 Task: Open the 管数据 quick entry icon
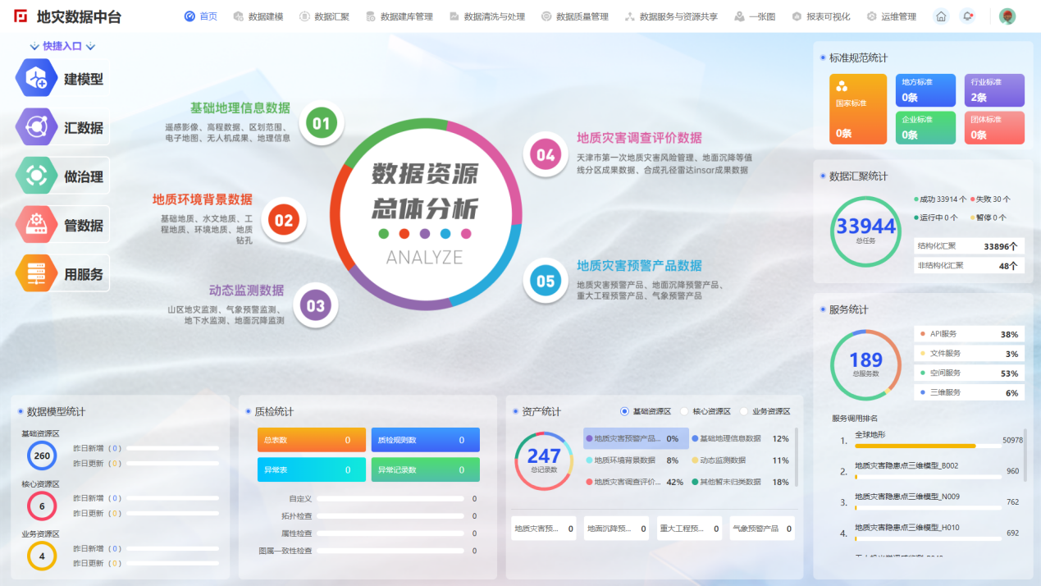click(36, 224)
